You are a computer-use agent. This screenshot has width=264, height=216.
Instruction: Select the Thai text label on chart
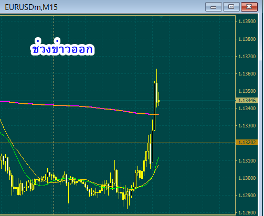coord(62,47)
